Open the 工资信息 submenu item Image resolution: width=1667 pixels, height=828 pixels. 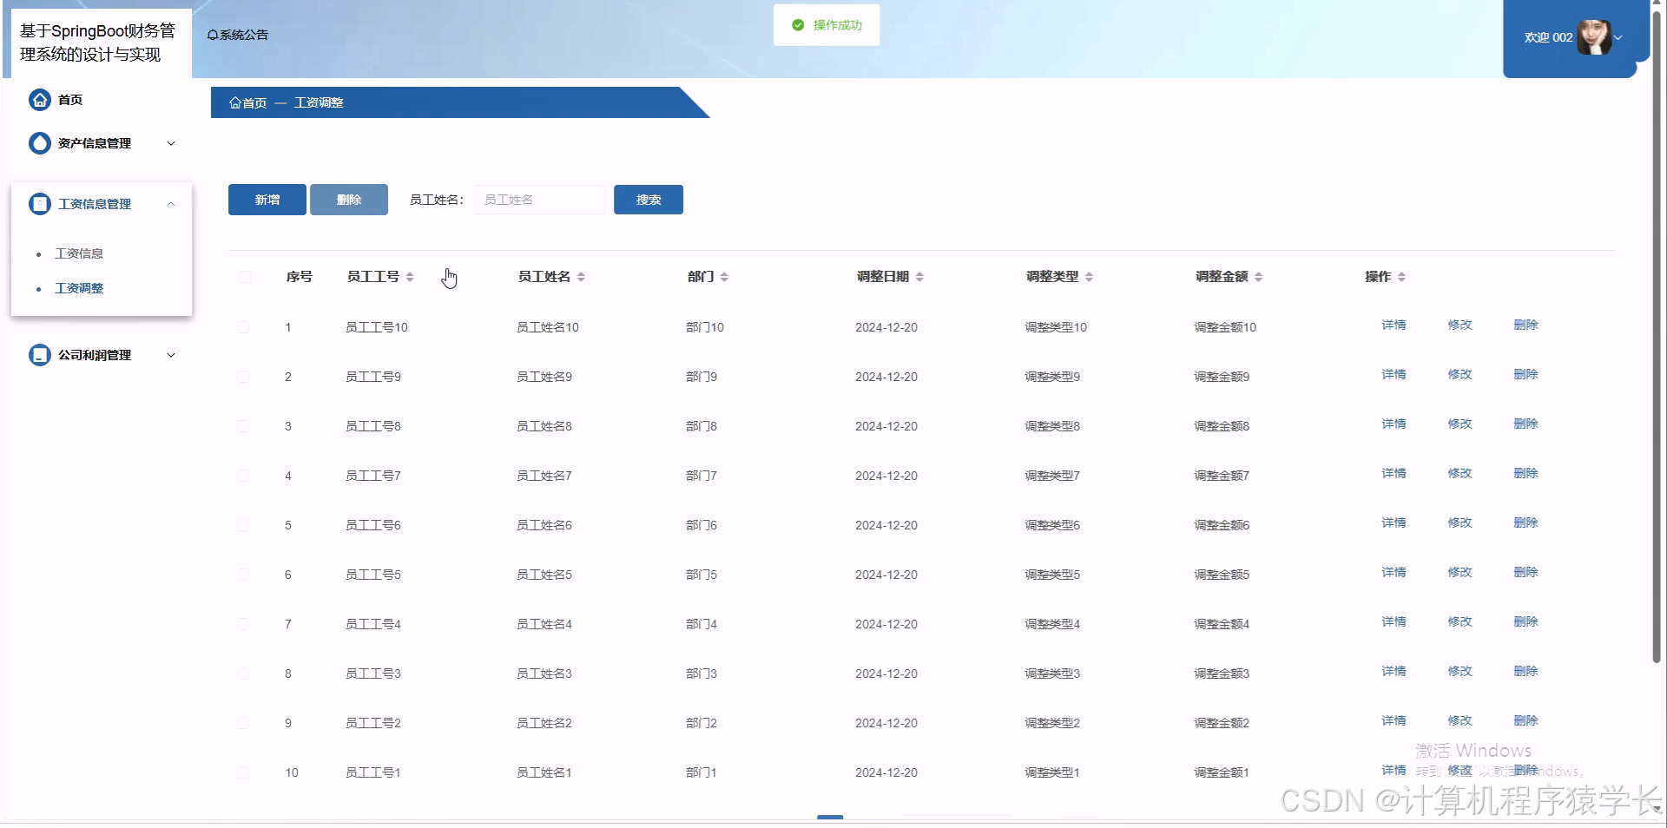79,253
